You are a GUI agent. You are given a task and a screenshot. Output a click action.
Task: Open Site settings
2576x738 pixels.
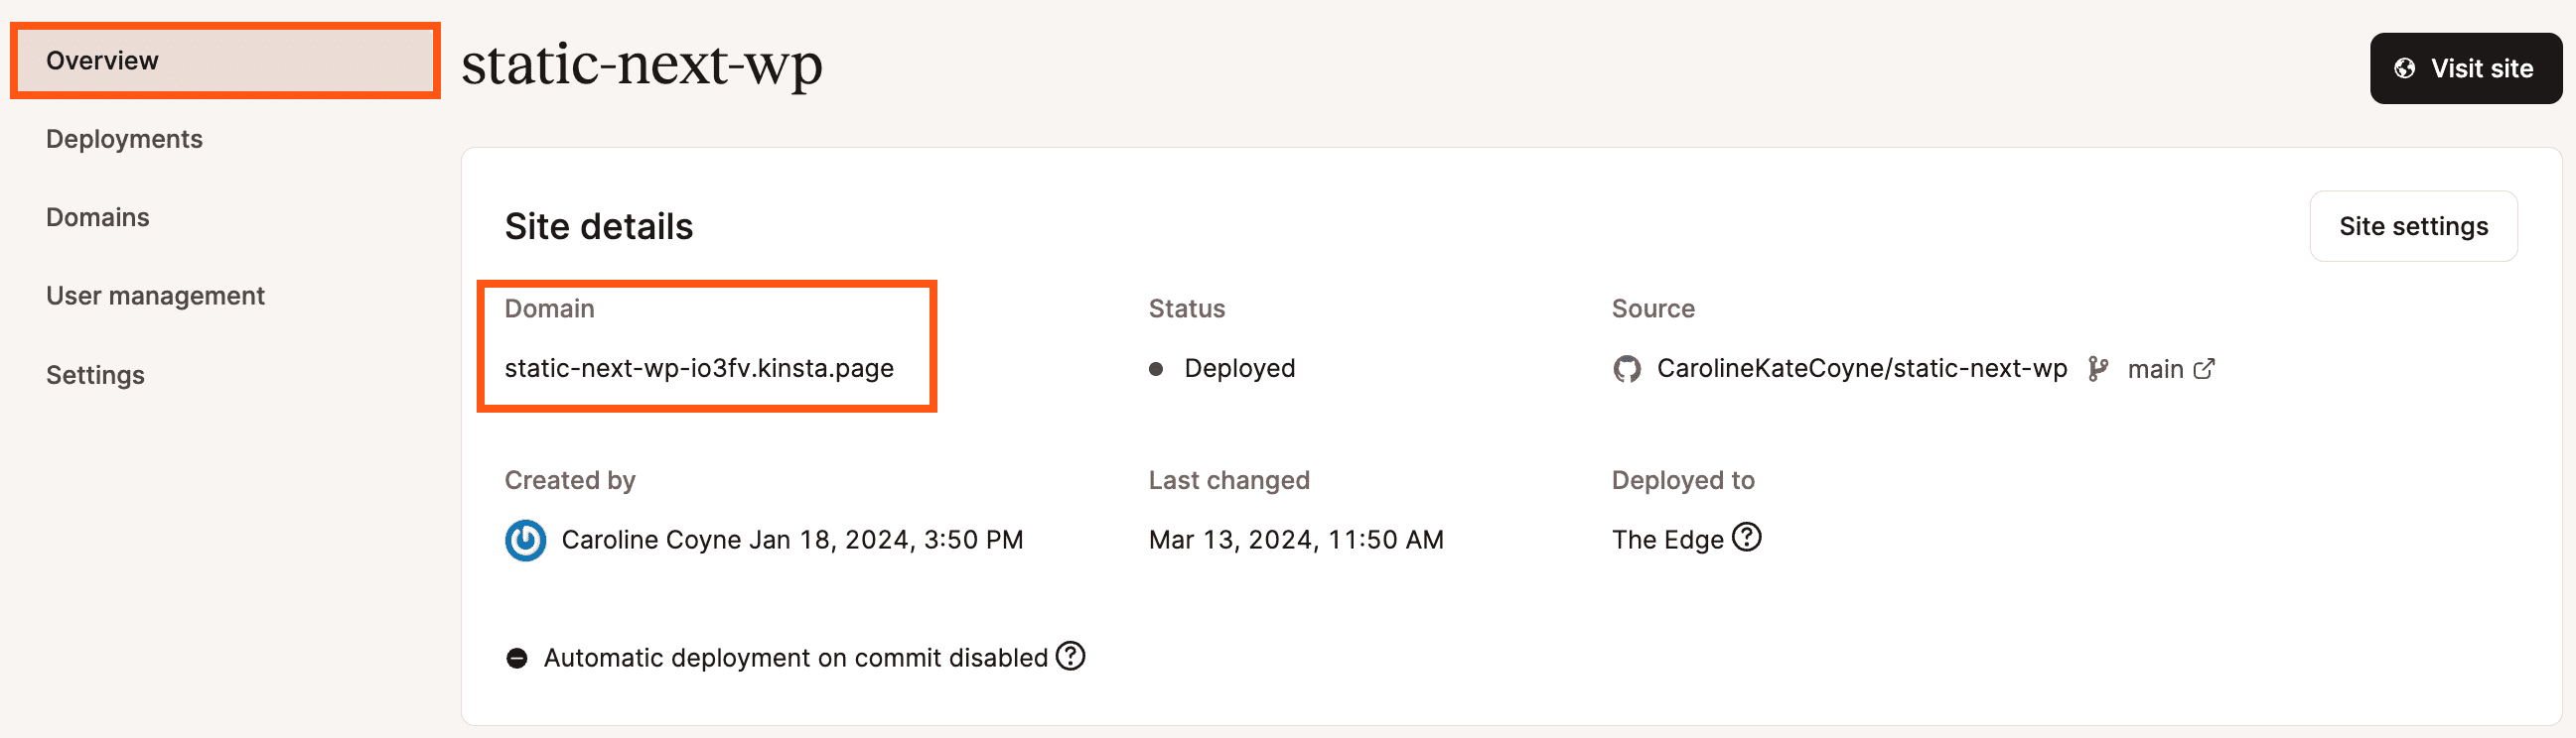pos(2412,227)
